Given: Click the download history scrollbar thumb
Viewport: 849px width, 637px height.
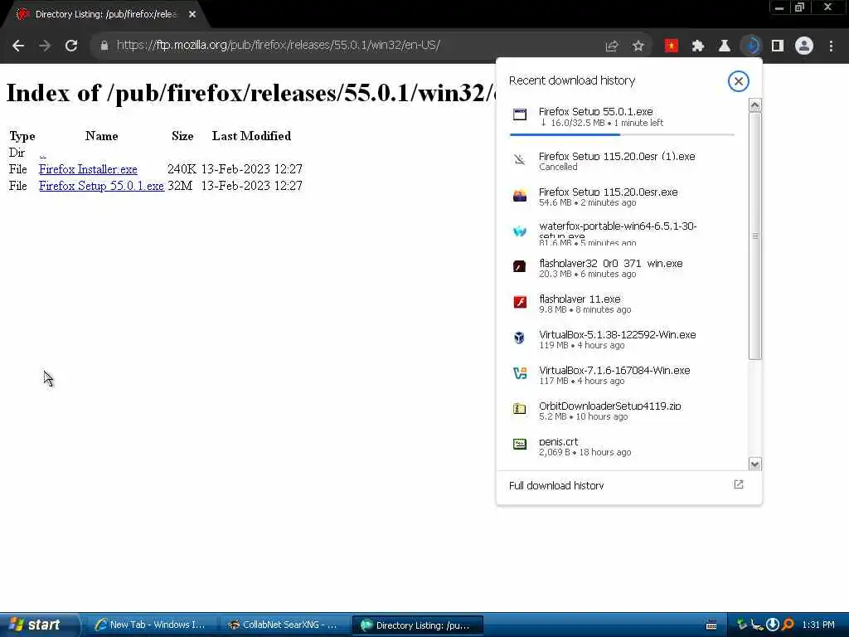Looking at the screenshot, I should point(754,236).
